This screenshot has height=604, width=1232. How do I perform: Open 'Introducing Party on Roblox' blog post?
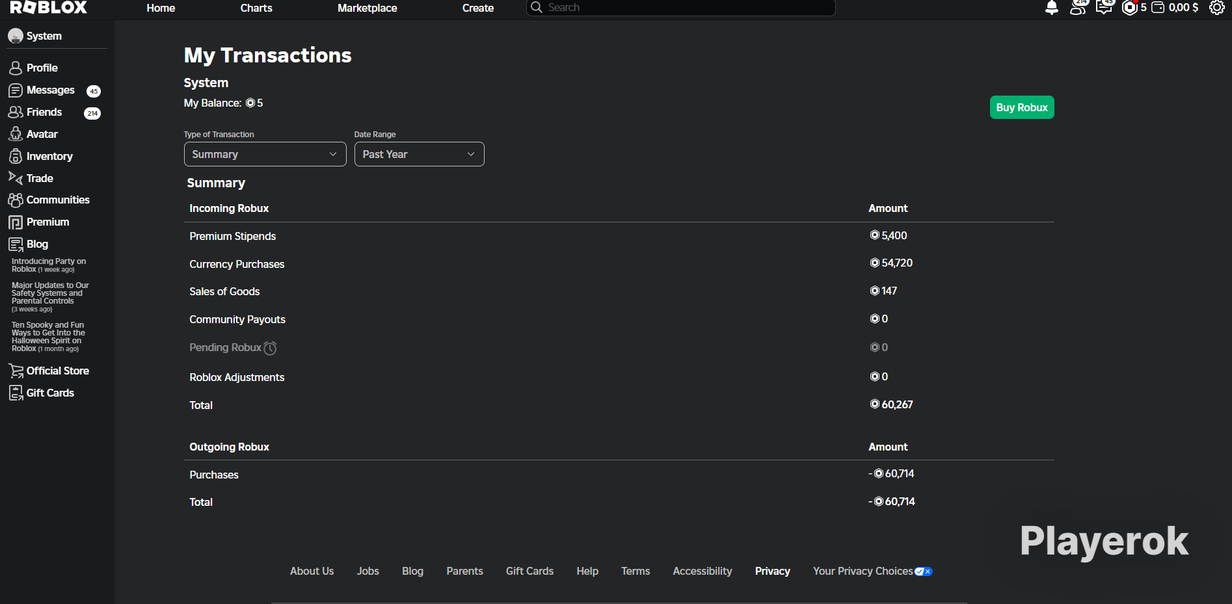[x=49, y=265]
